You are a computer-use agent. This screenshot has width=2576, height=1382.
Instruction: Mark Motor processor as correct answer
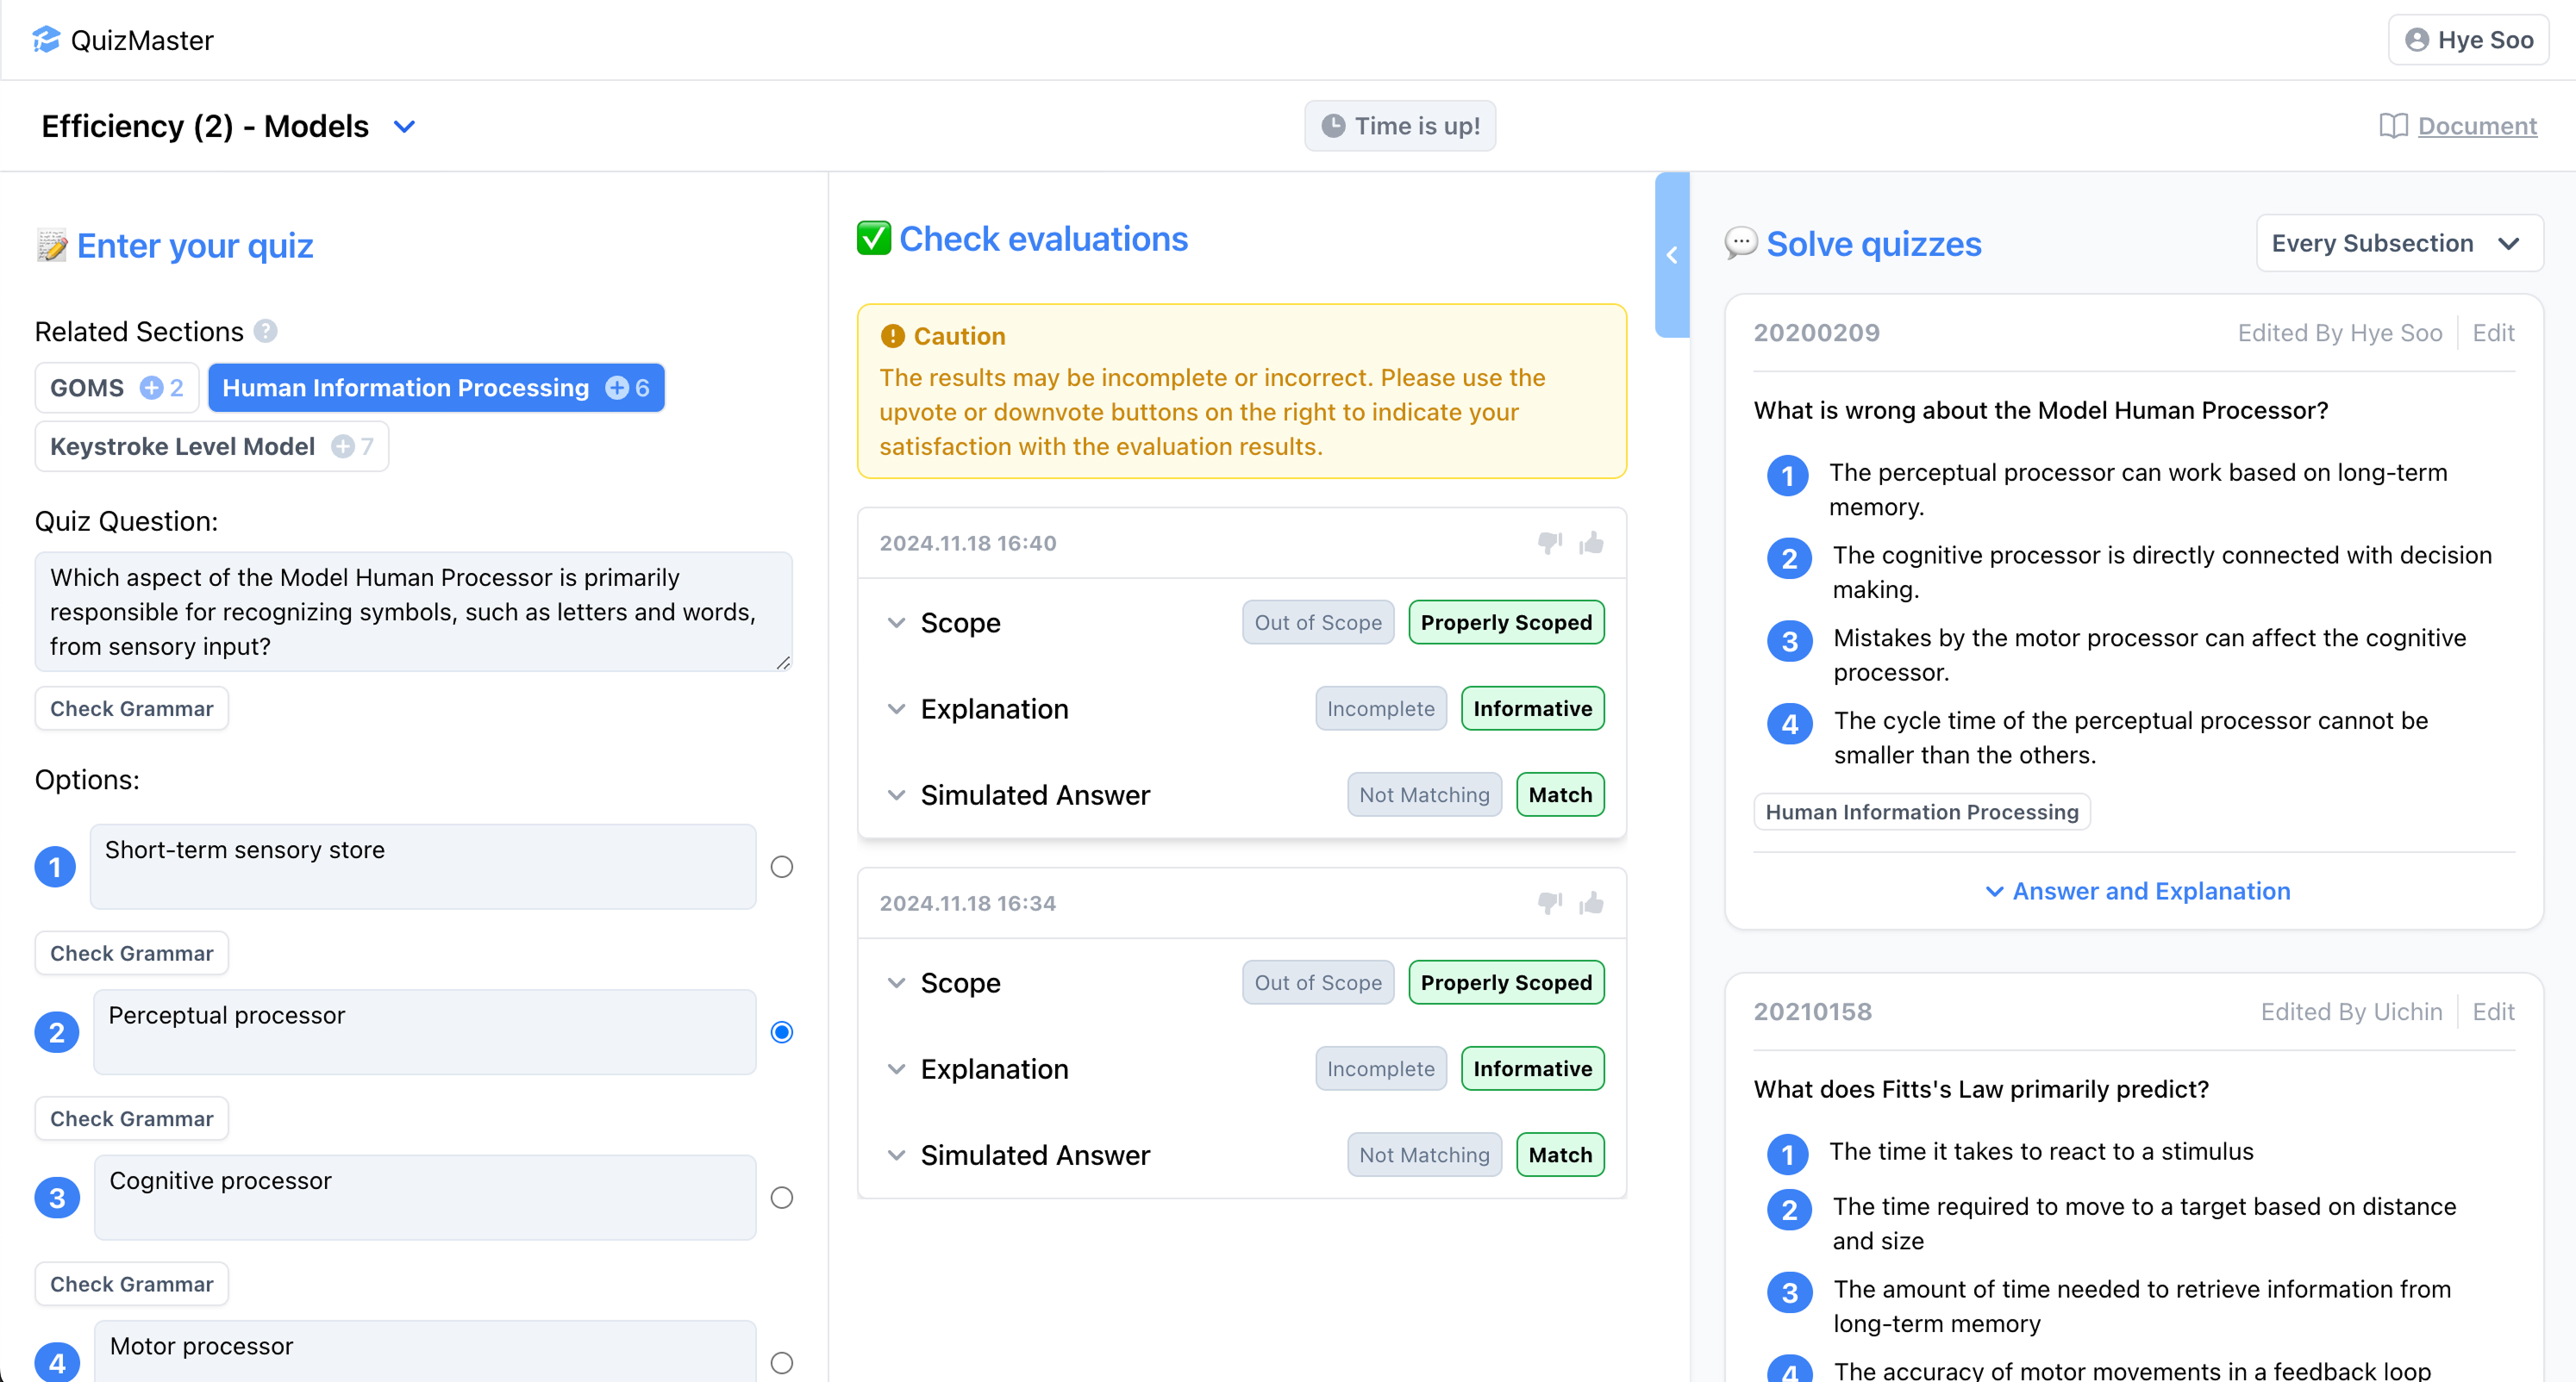tap(782, 1363)
